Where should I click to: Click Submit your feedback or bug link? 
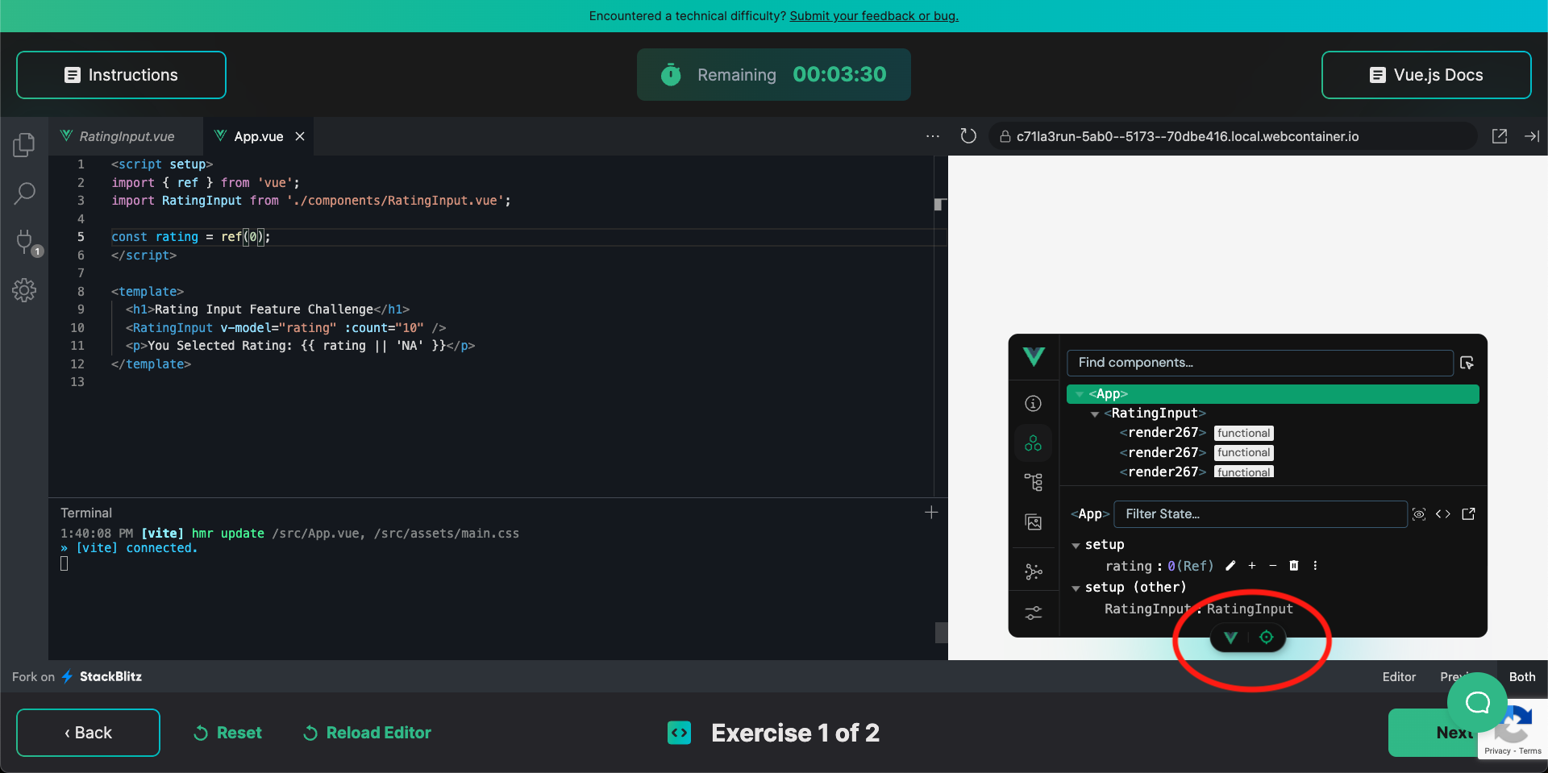pyautogui.click(x=874, y=16)
